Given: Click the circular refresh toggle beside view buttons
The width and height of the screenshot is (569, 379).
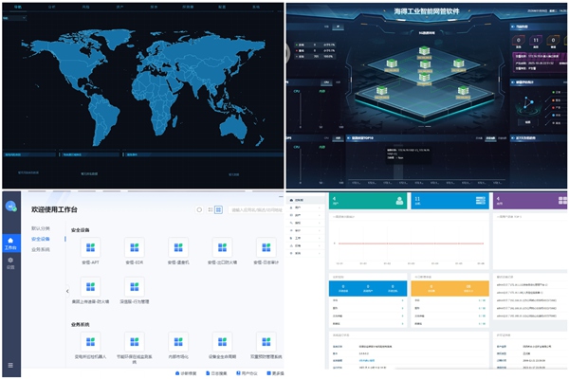Looking at the screenshot, I should click(198, 209).
